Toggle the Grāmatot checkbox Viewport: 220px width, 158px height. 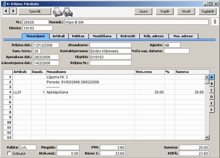coord(9,153)
